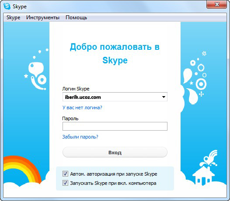Open the Помощь menu
Viewport: 230px width, 201px height.
pos(76,17)
